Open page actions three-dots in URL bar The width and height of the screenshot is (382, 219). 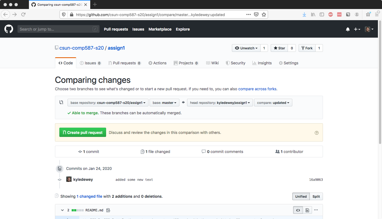pyautogui.click(x=249, y=14)
